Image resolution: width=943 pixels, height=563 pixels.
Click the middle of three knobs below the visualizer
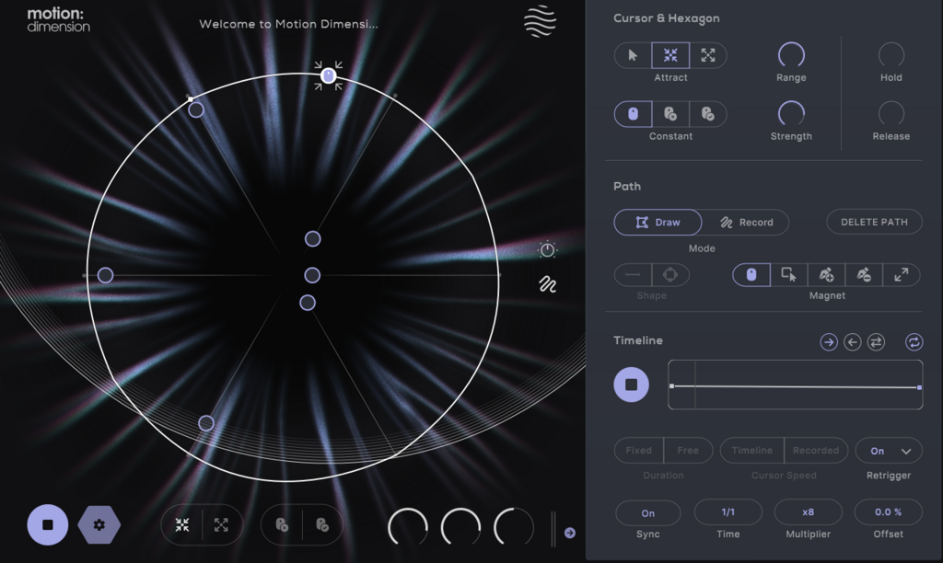(x=460, y=527)
